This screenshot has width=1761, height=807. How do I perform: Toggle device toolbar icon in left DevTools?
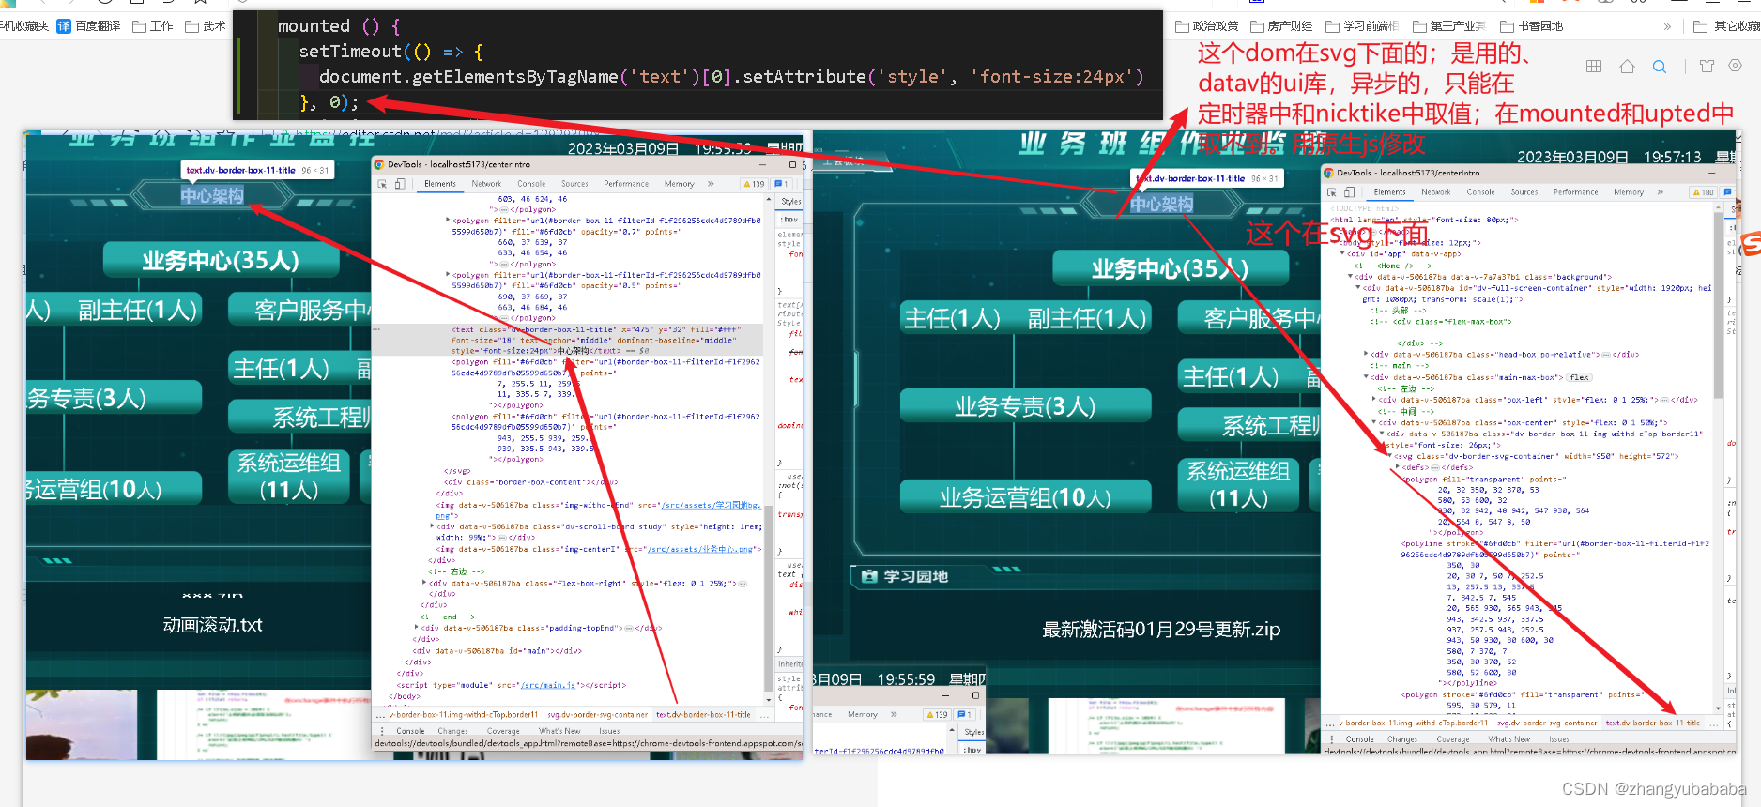(400, 184)
